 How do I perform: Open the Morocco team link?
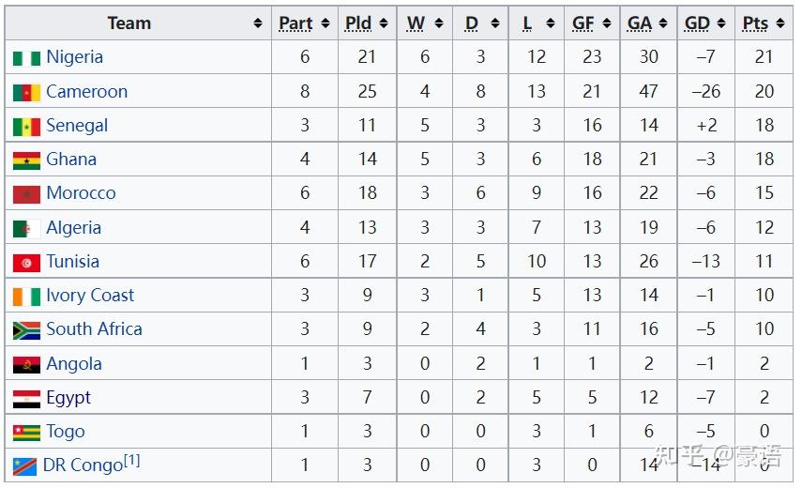click(x=81, y=192)
